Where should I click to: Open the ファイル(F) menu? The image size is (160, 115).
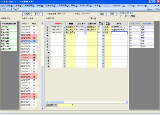pos(9,6)
